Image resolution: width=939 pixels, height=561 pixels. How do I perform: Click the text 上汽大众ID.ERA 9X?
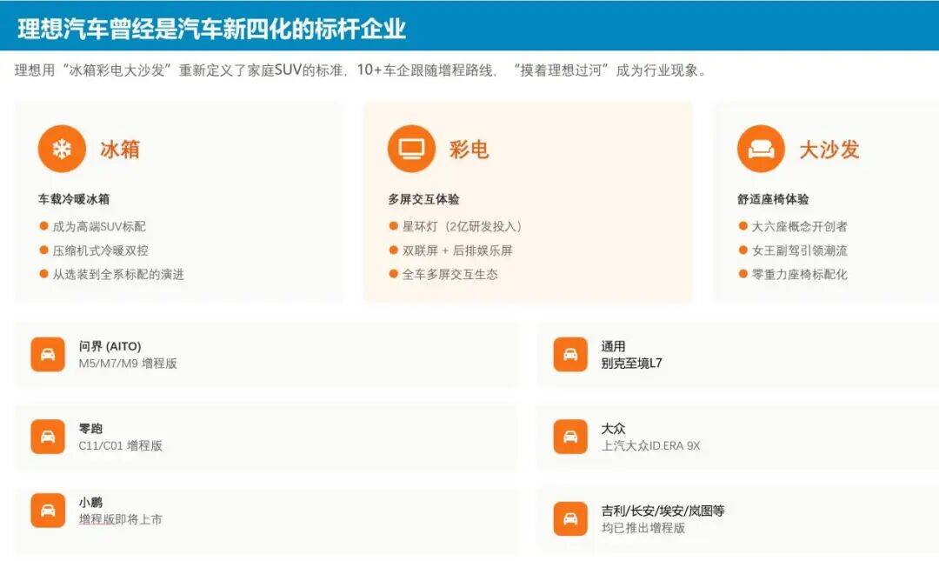point(651,445)
